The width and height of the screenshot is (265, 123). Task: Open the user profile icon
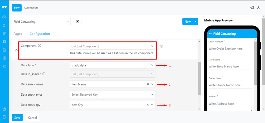pyautogui.click(x=259, y=8)
